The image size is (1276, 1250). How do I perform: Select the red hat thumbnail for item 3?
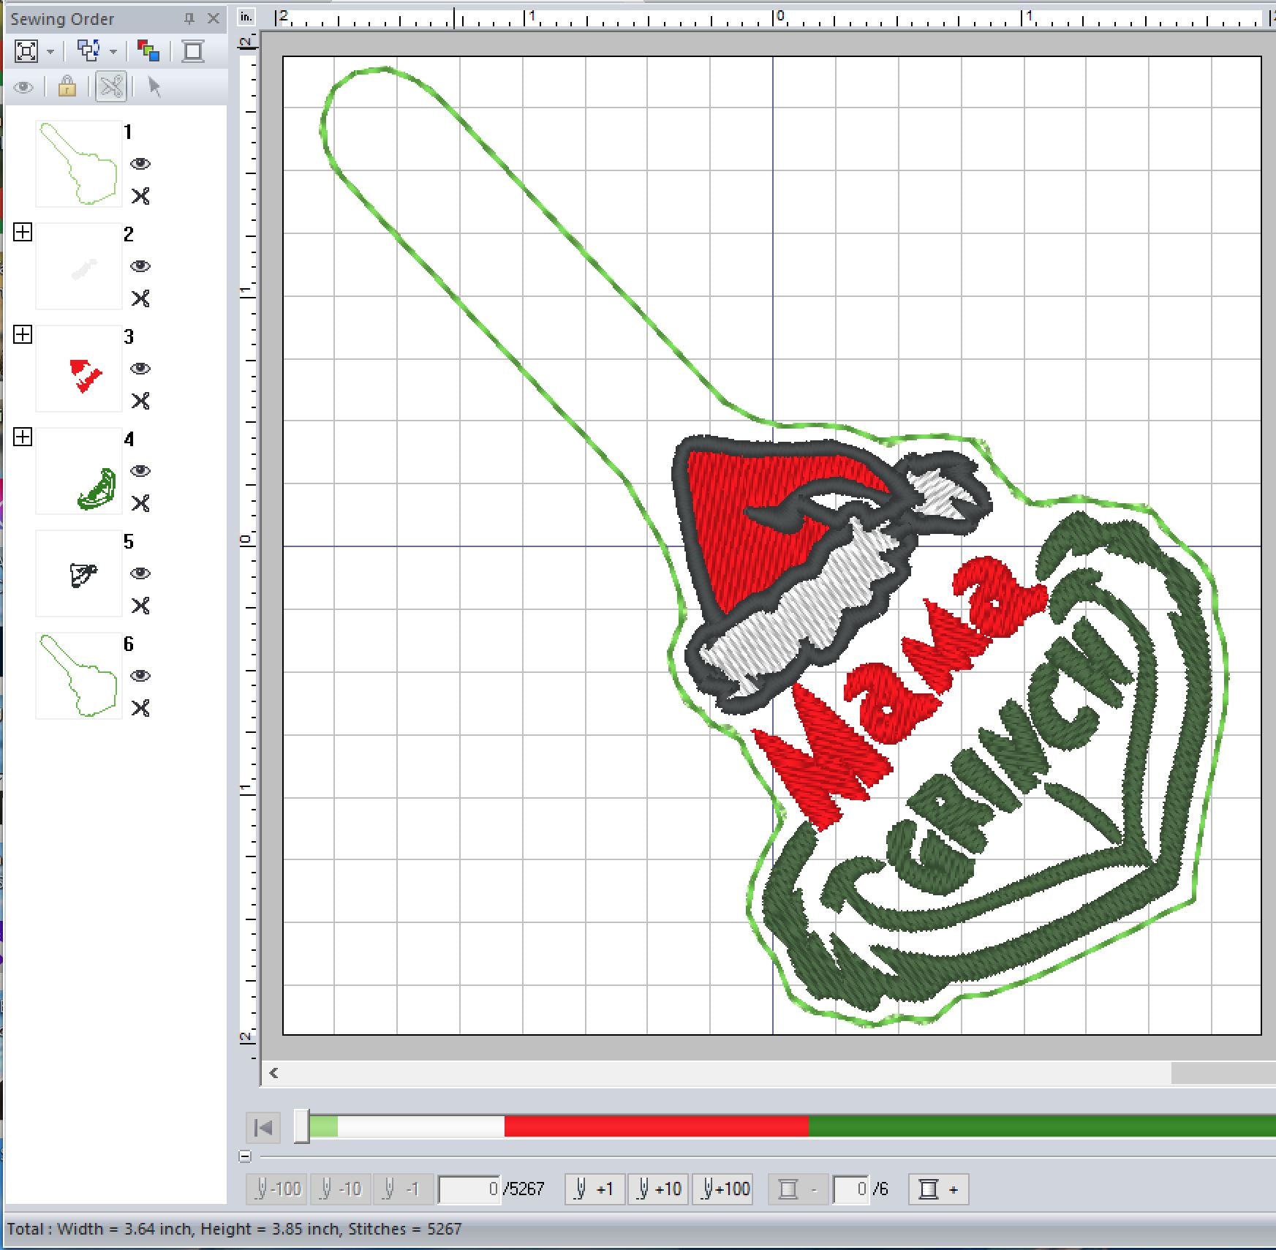coord(79,369)
